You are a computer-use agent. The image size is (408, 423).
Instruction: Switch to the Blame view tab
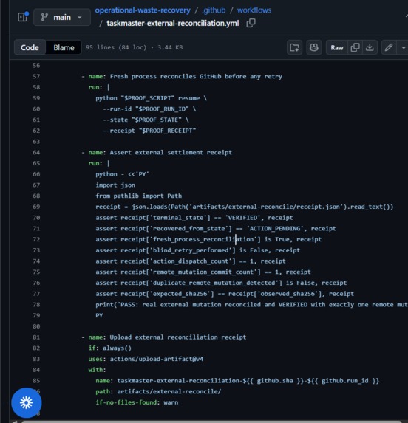click(64, 47)
